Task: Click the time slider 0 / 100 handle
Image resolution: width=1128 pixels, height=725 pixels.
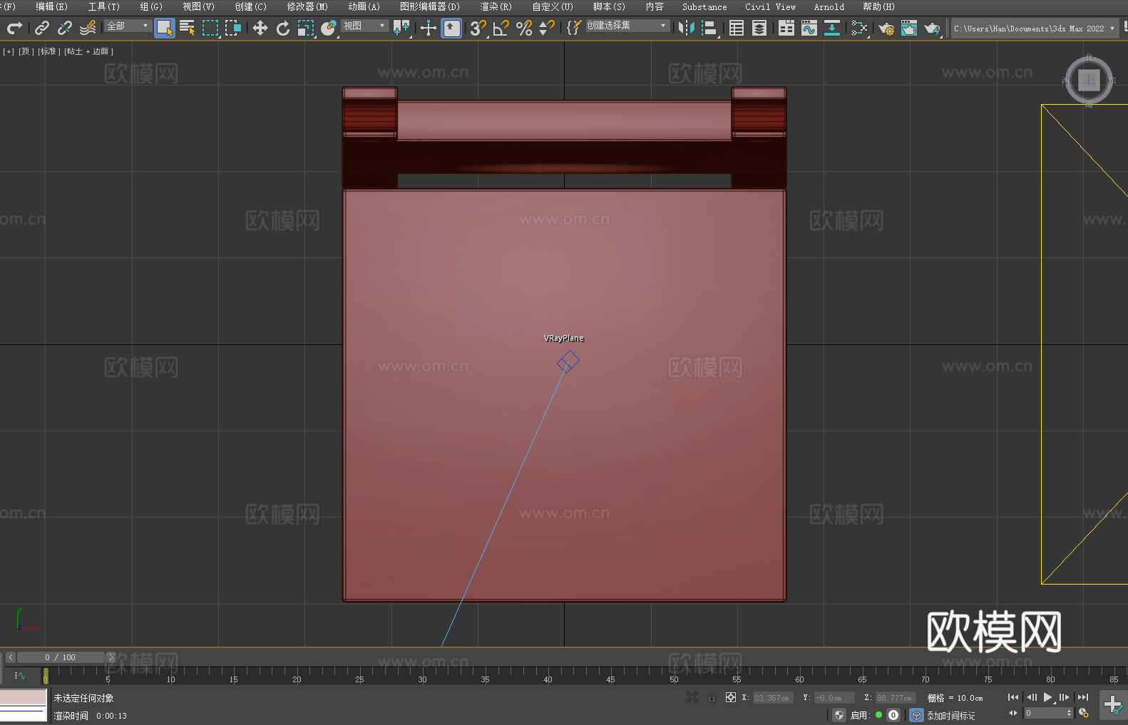Action: click(x=61, y=657)
